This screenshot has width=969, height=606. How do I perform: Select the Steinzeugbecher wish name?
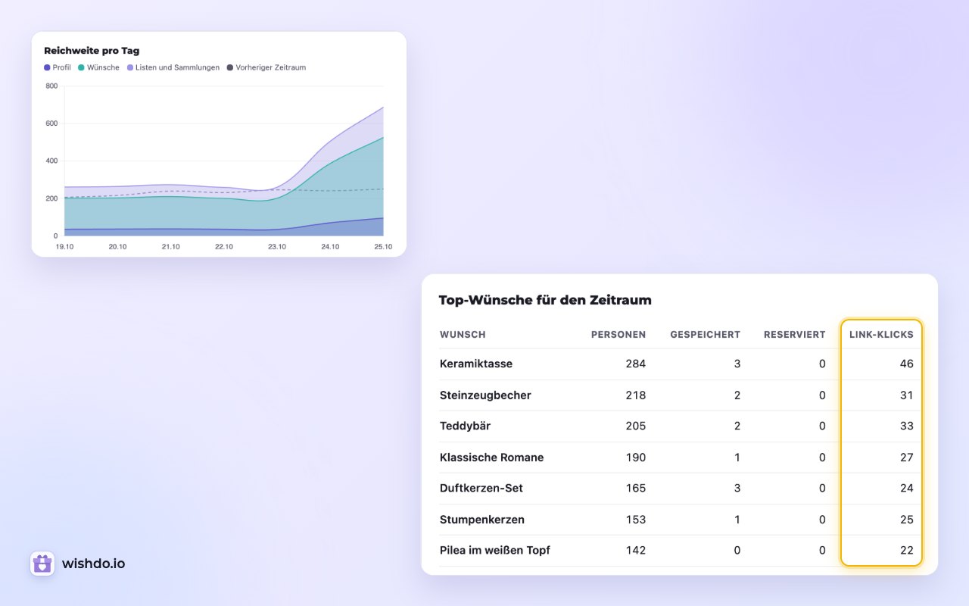pyautogui.click(x=485, y=395)
